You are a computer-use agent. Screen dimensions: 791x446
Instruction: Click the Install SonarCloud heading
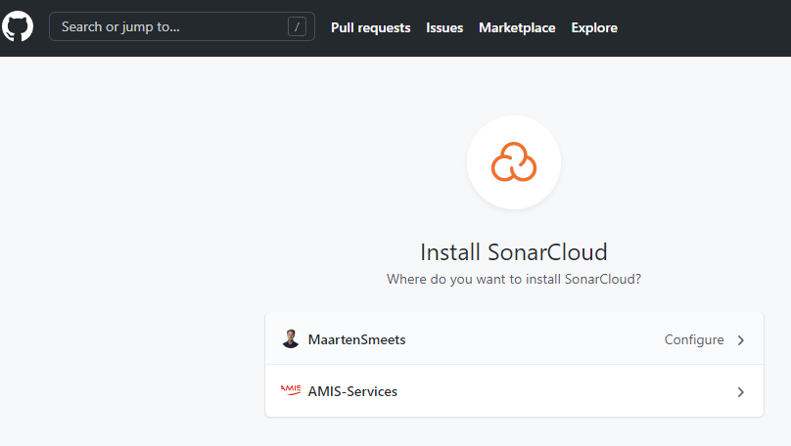514,251
